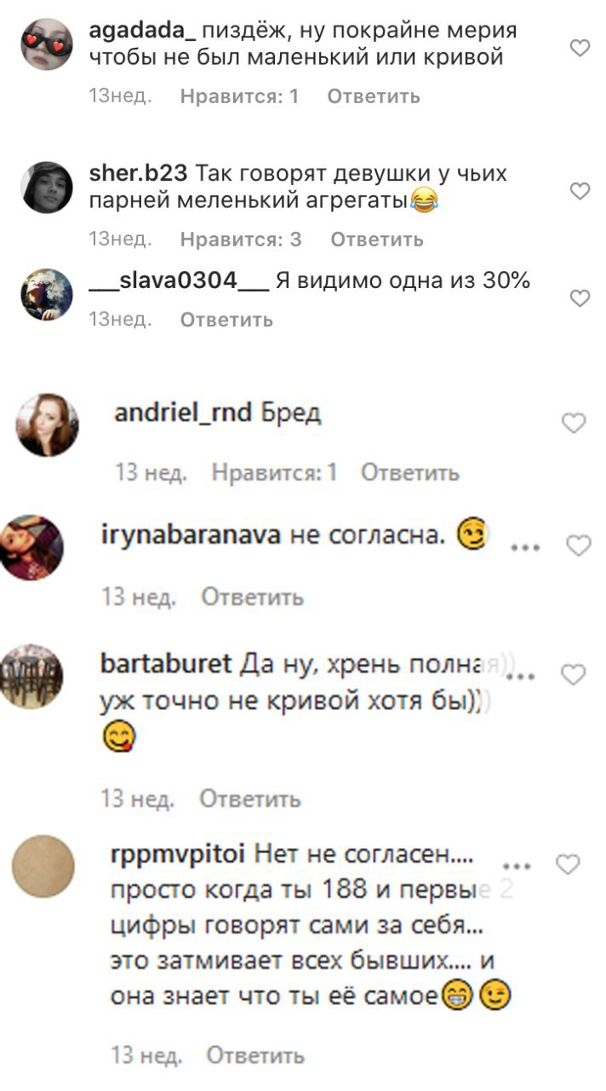
Task: Tap heart icon beside sher.b23 comment
Action: (x=580, y=192)
